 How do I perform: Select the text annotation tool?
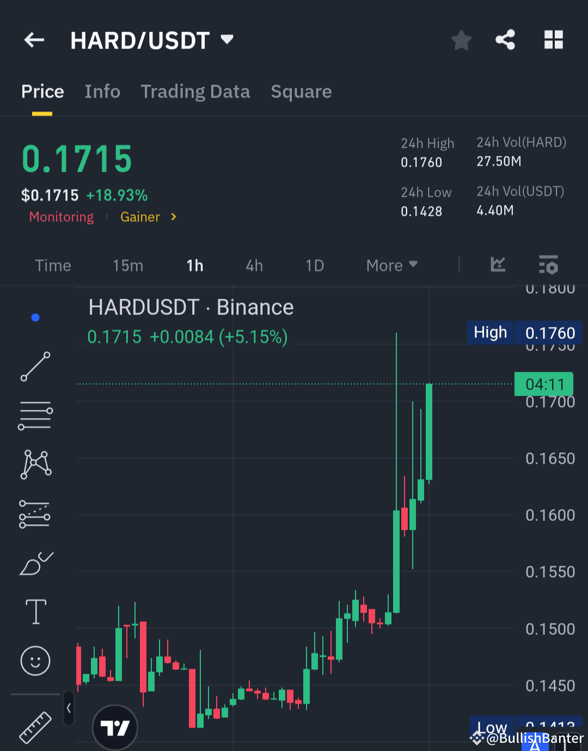tap(35, 611)
